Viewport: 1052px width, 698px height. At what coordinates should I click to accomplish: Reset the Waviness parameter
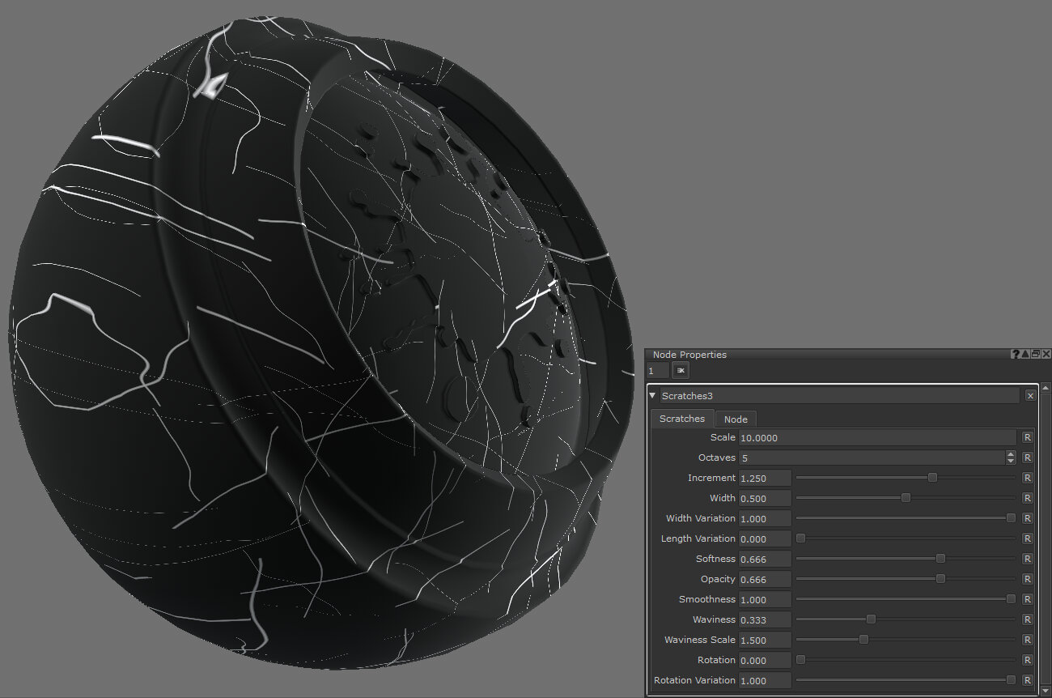pyautogui.click(x=1027, y=619)
